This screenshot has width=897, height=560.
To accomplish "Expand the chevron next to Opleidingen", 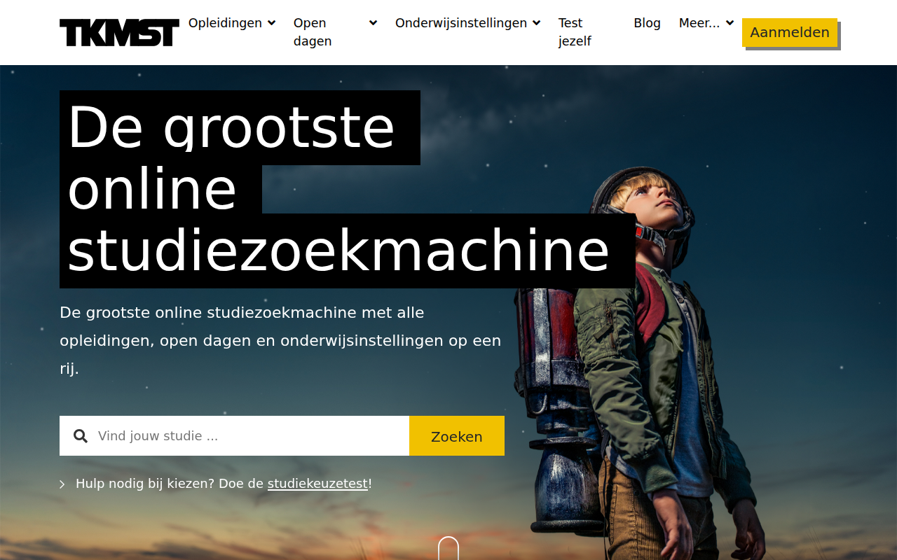I will click(x=271, y=23).
